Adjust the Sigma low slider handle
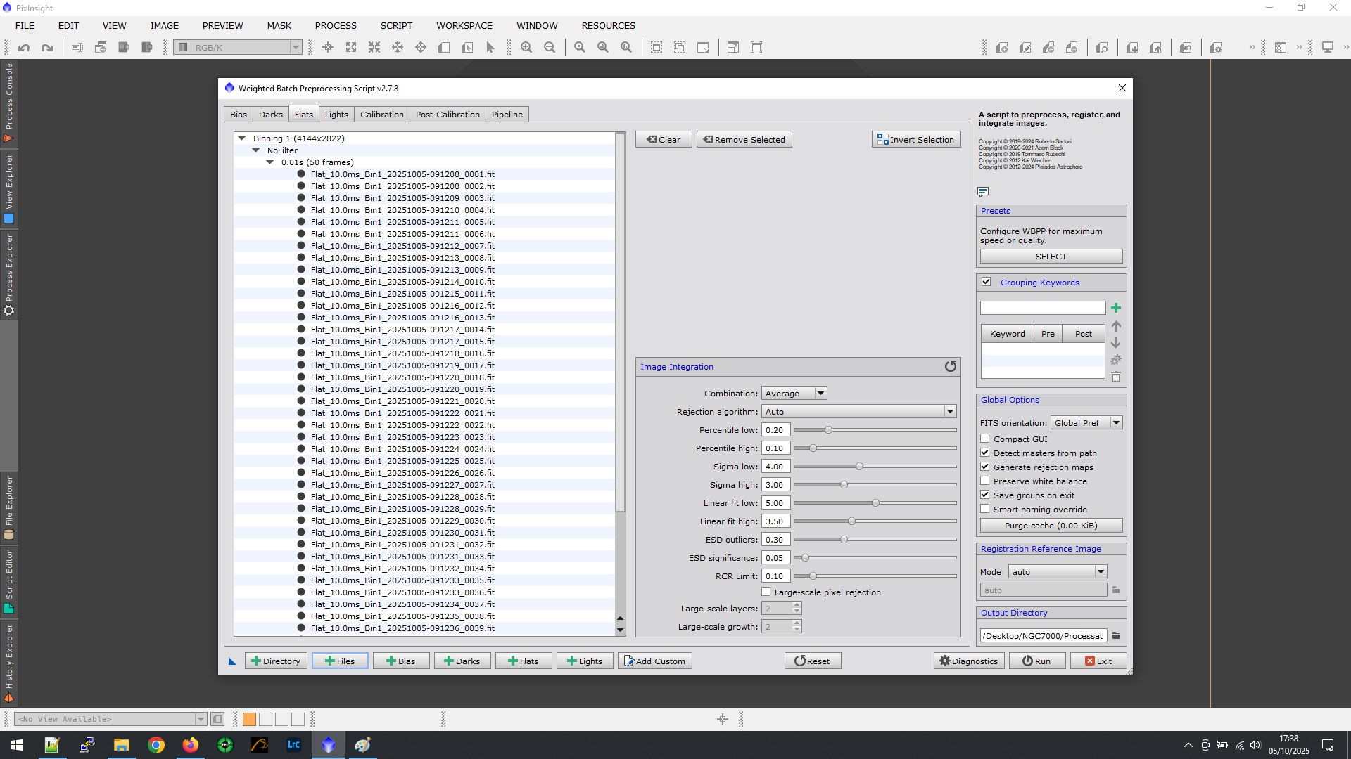The height and width of the screenshot is (759, 1351). 859,466
